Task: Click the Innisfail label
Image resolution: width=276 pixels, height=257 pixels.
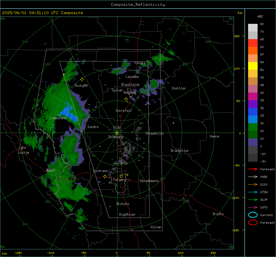Action: (124, 111)
